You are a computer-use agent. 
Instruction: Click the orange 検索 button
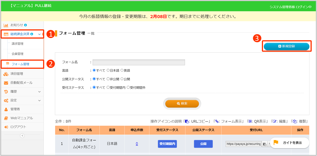point(182,103)
